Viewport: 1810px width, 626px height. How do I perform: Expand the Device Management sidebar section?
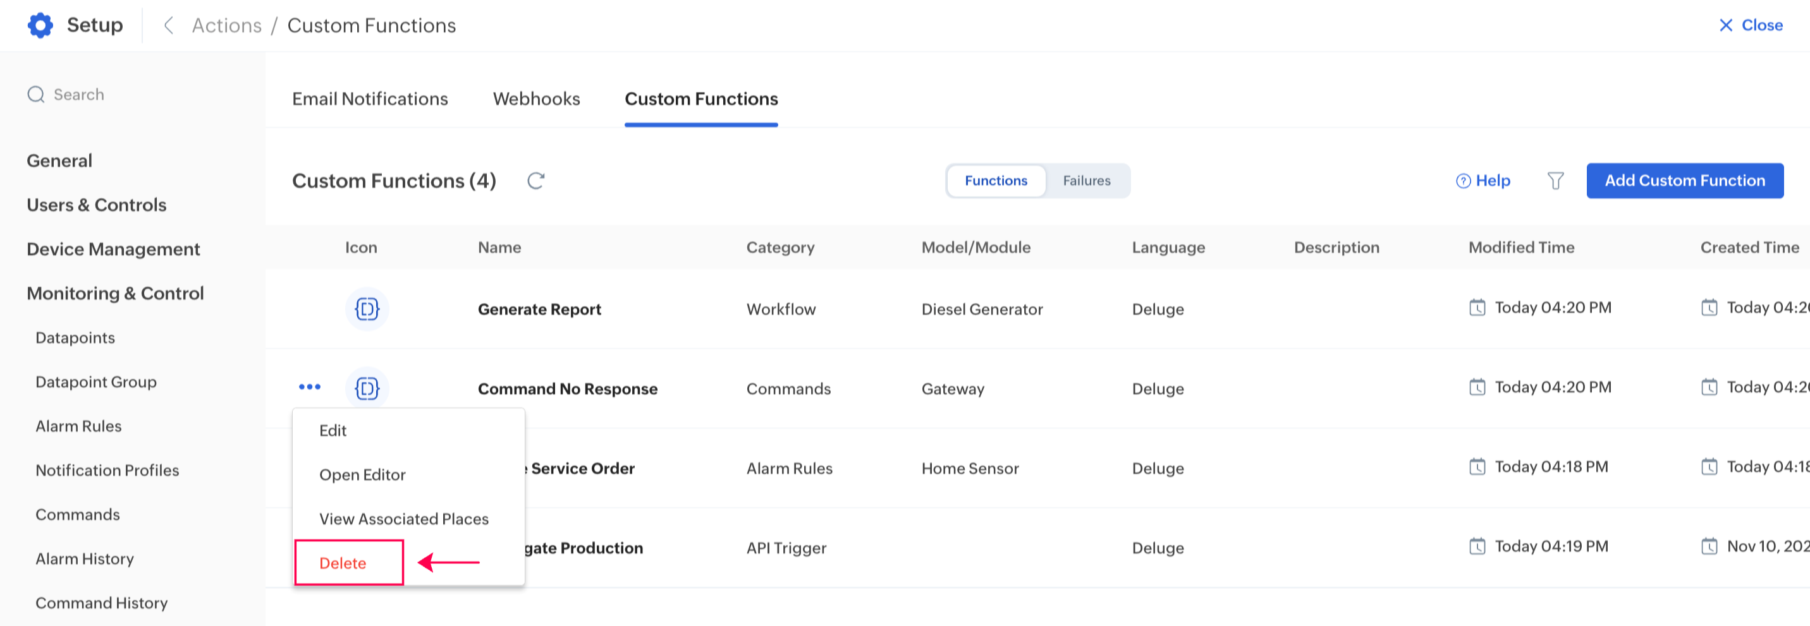click(113, 249)
